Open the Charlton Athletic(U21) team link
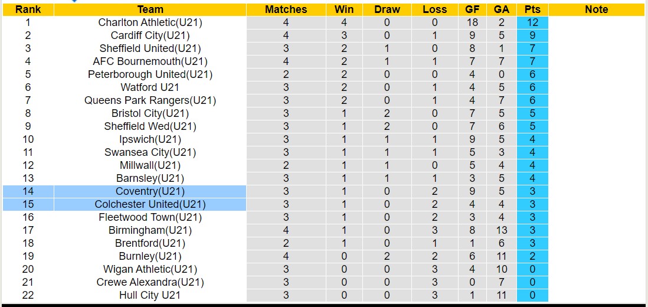The height and width of the screenshot is (307, 648). click(150, 22)
